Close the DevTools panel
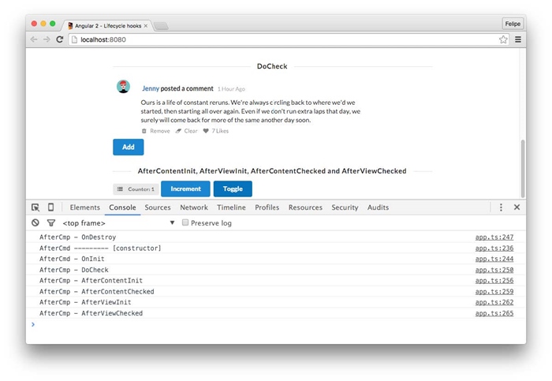This screenshot has width=552, height=381. 517,207
